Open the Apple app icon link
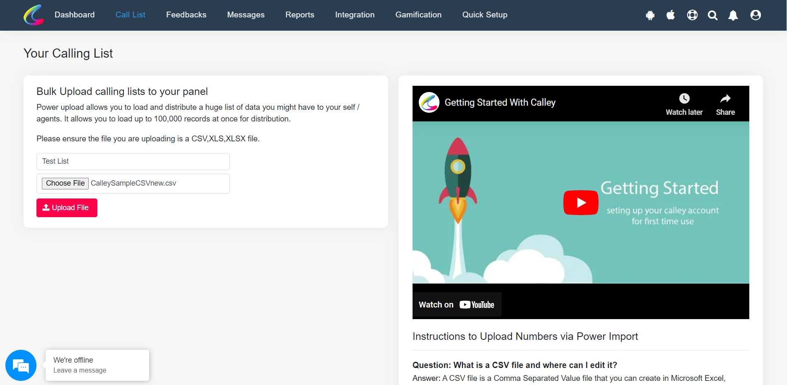This screenshot has height=385, width=787. tap(671, 15)
